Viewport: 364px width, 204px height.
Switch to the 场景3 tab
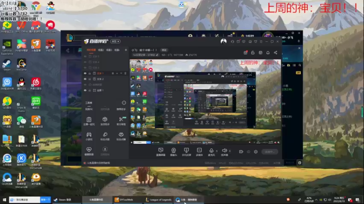tap(109, 50)
